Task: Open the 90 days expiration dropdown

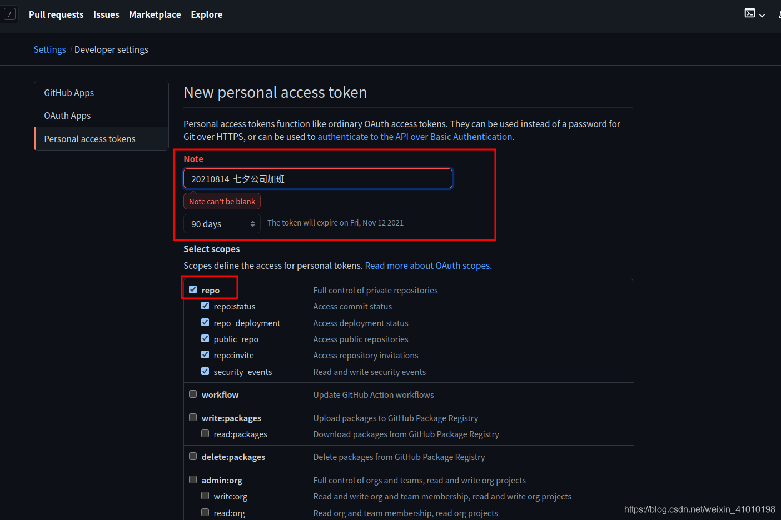Action: tap(222, 224)
